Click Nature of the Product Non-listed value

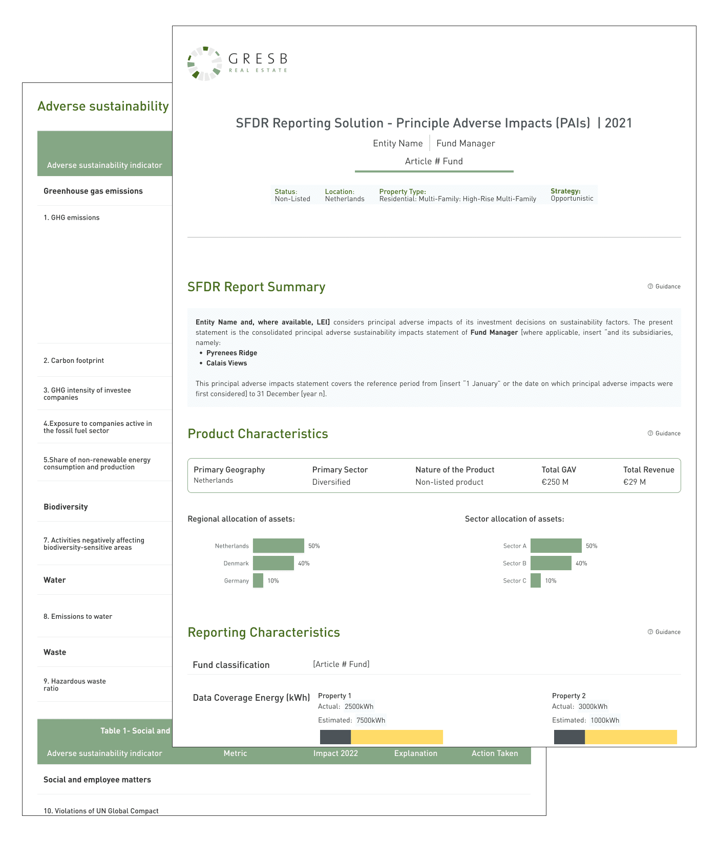449,482
